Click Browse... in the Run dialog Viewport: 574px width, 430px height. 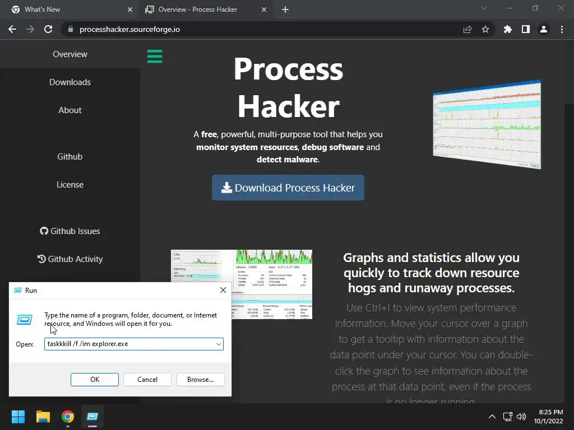200,380
